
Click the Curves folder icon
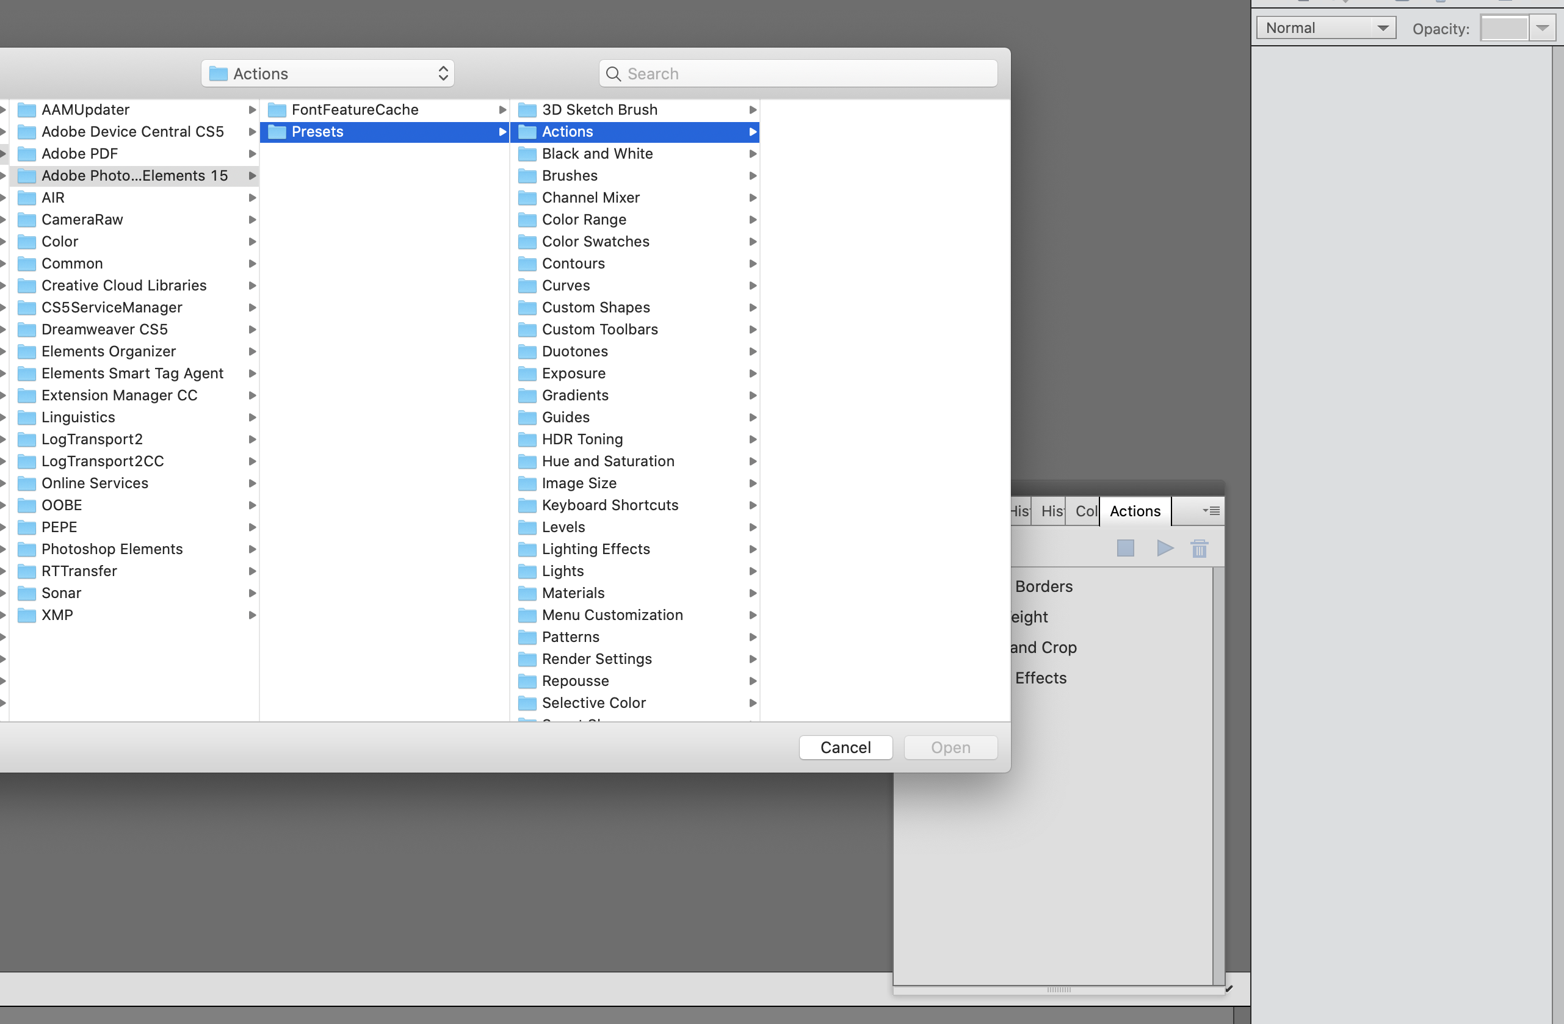tap(526, 286)
